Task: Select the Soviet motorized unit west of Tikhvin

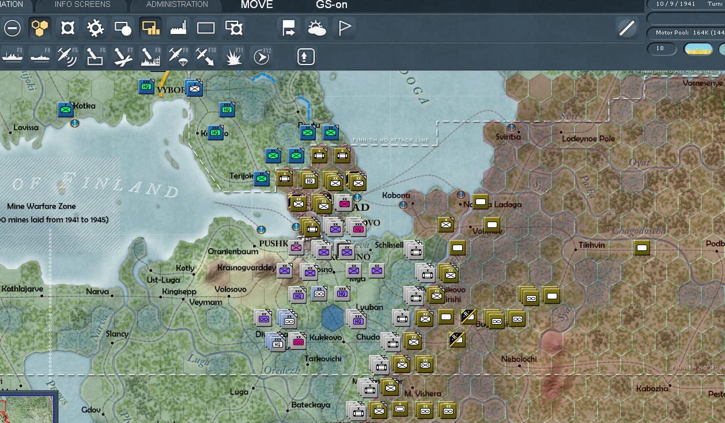Action: (531, 297)
